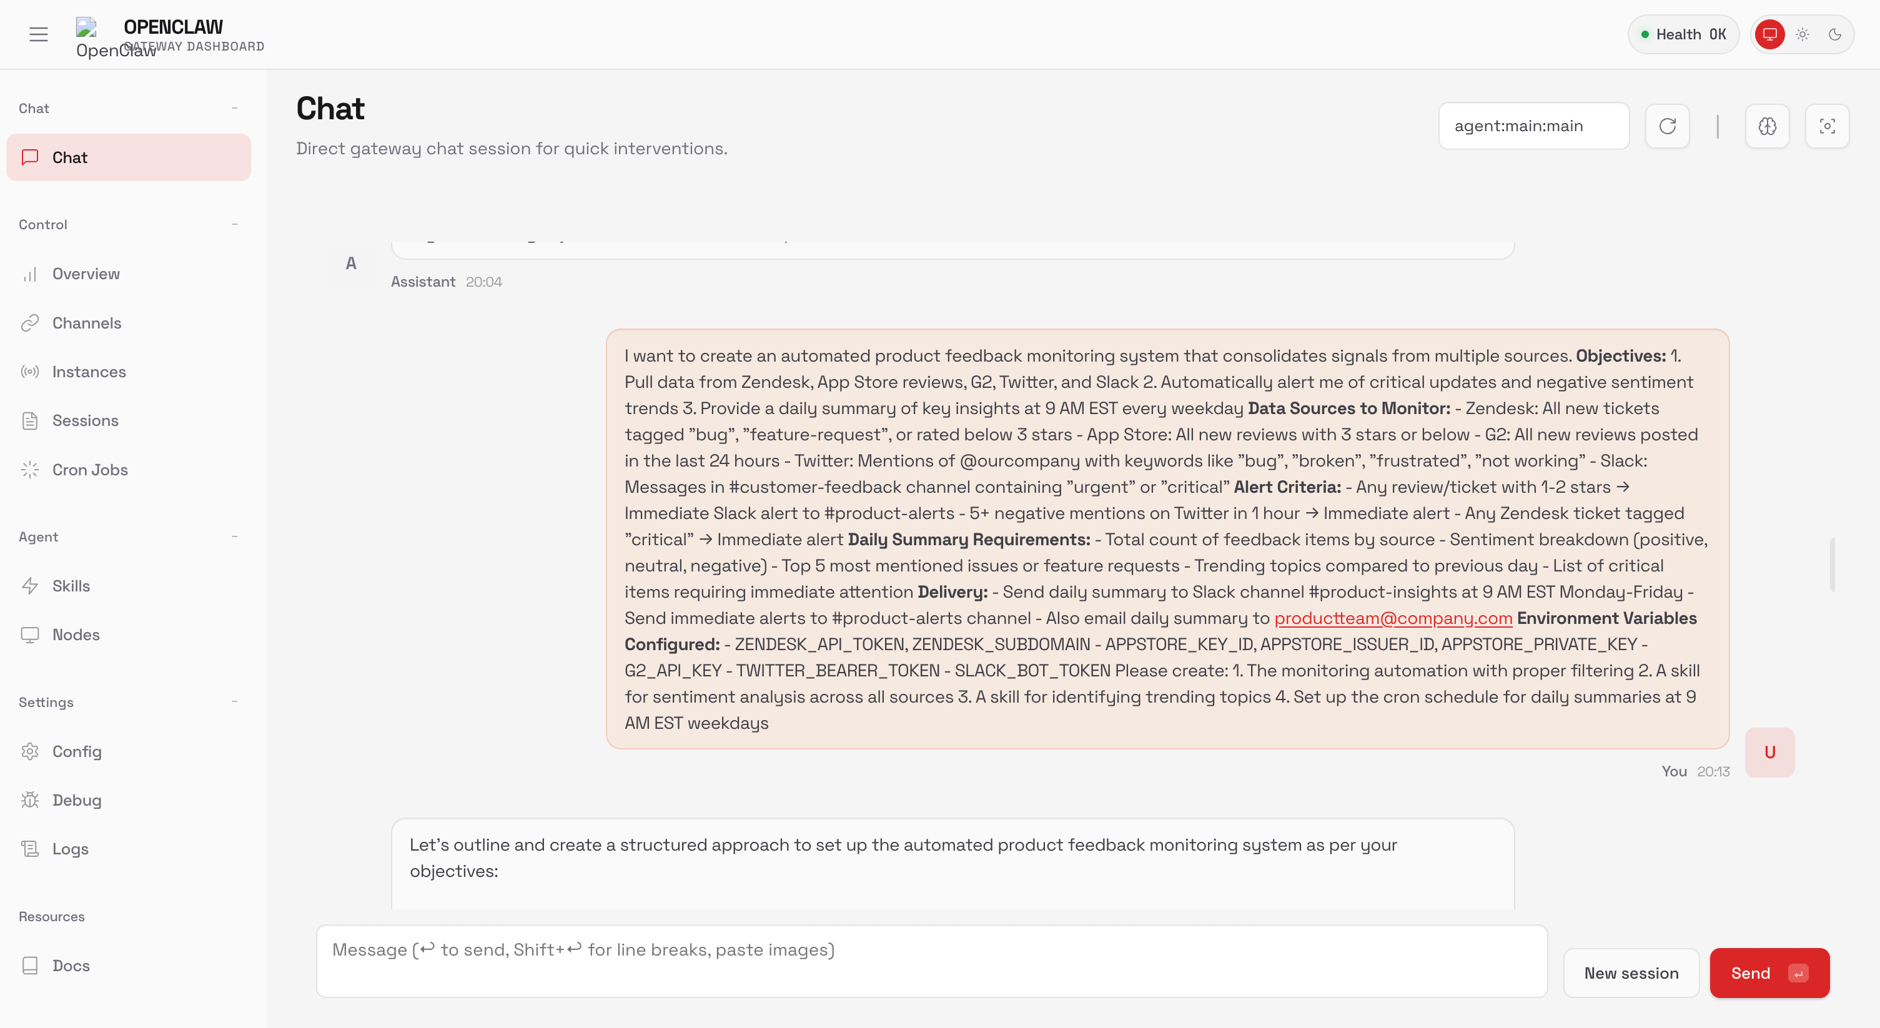1880x1028 pixels.
Task: Open the Debug page
Action: pos(77,799)
